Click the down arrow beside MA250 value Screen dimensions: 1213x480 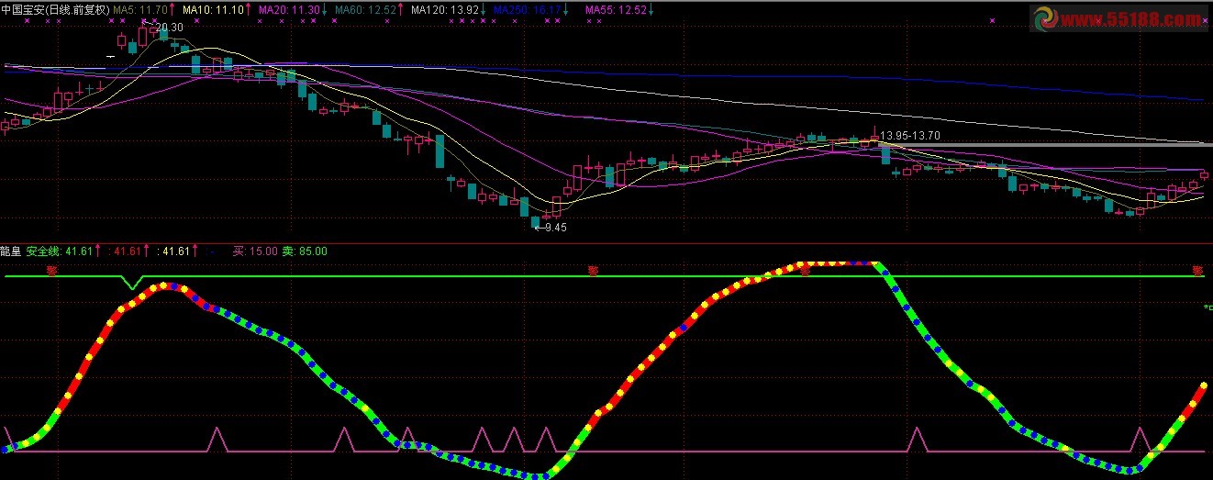tap(566, 10)
